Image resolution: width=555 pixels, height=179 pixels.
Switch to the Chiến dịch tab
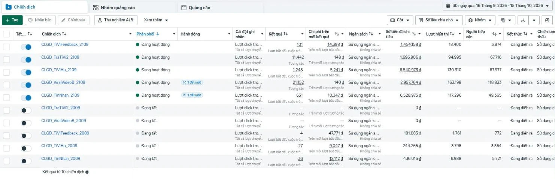coord(44,7)
